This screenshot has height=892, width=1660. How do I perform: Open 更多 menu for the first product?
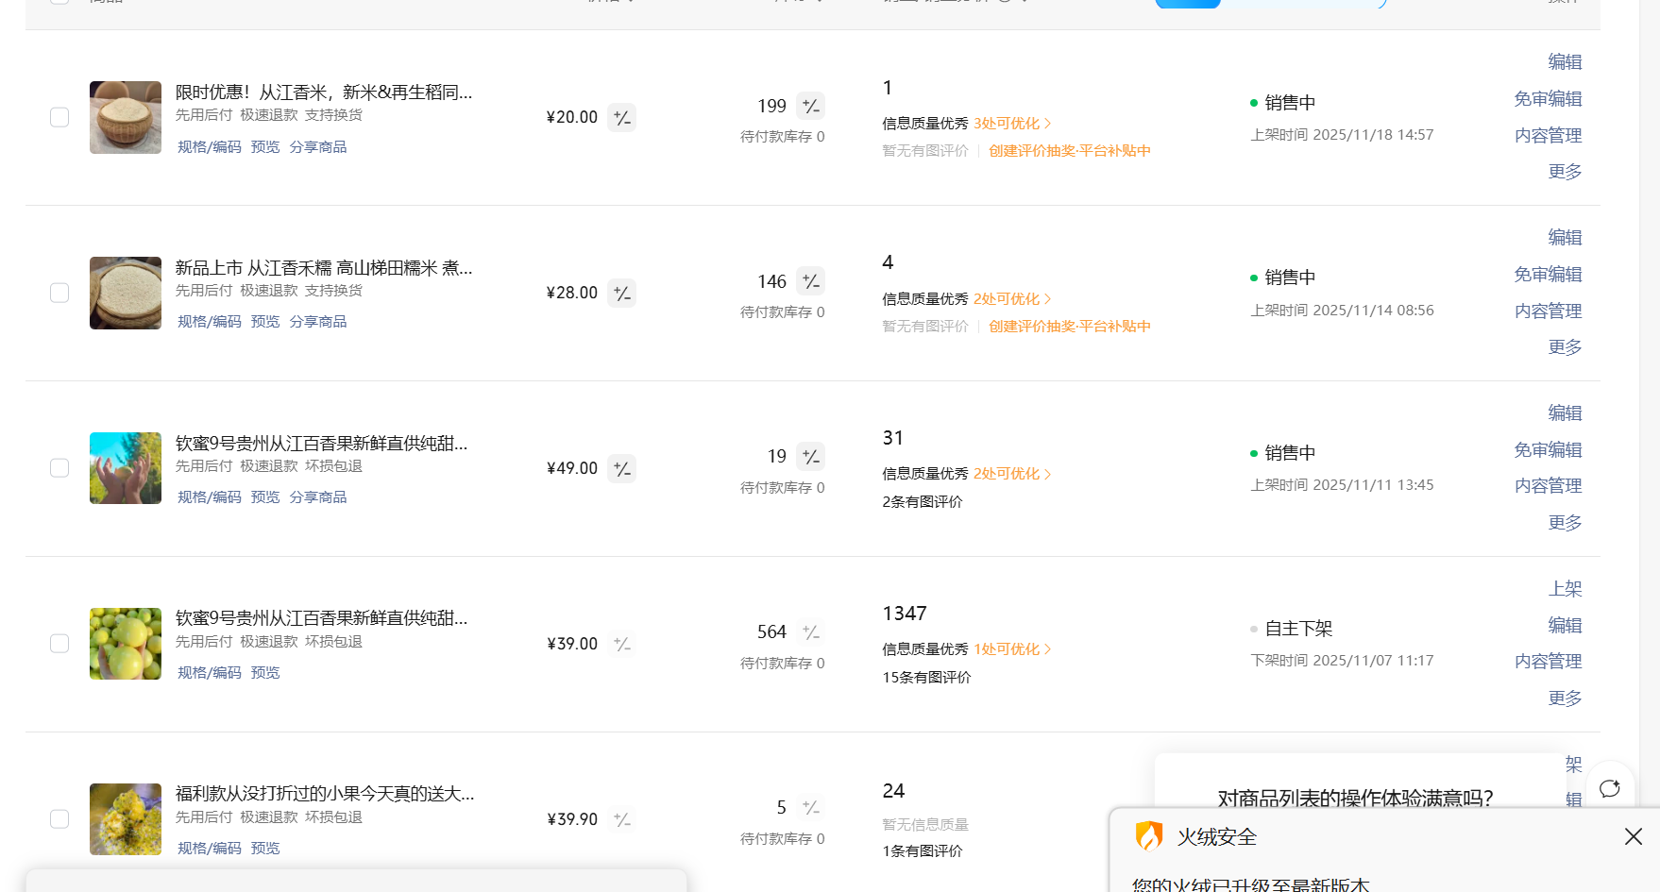(1564, 172)
